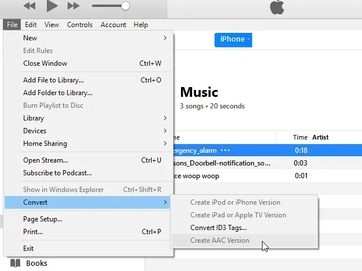
Task: Choose Print… from File menu
Action: pyautogui.click(x=88, y=232)
